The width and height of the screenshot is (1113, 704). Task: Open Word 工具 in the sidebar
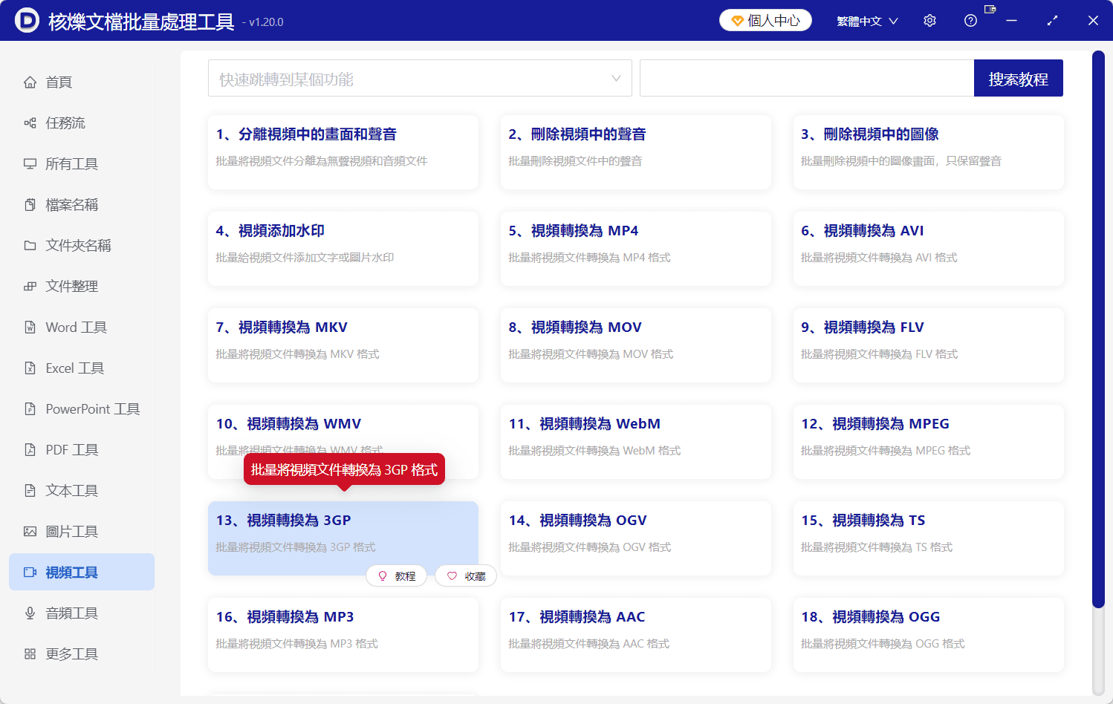(x=82, y=327)
